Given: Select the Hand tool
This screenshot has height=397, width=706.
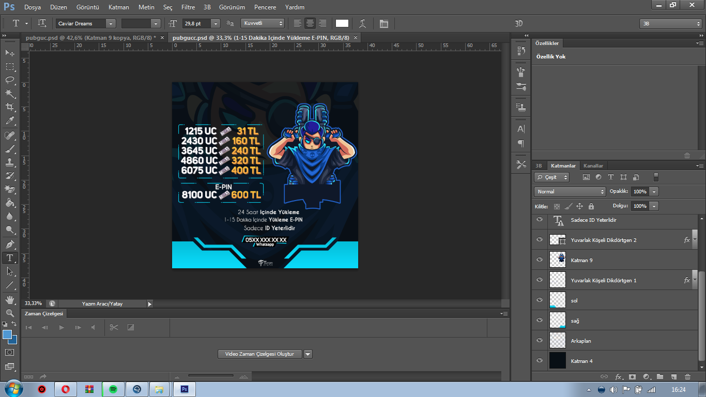Looking at the screenshot, I should 10,299.
